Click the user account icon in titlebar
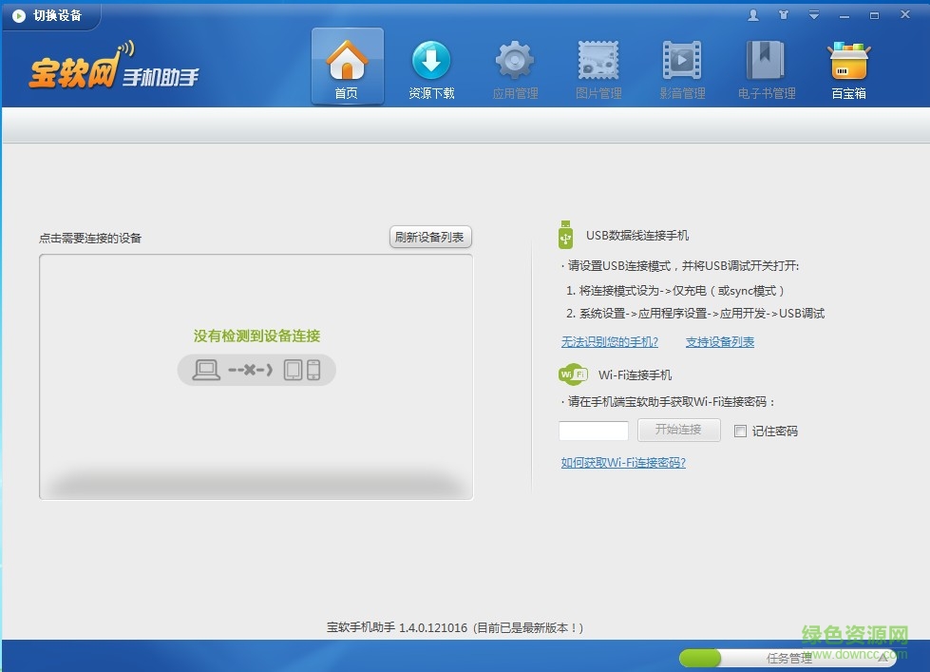The width and height of the screenshot is (930, 672). (751, 14)
